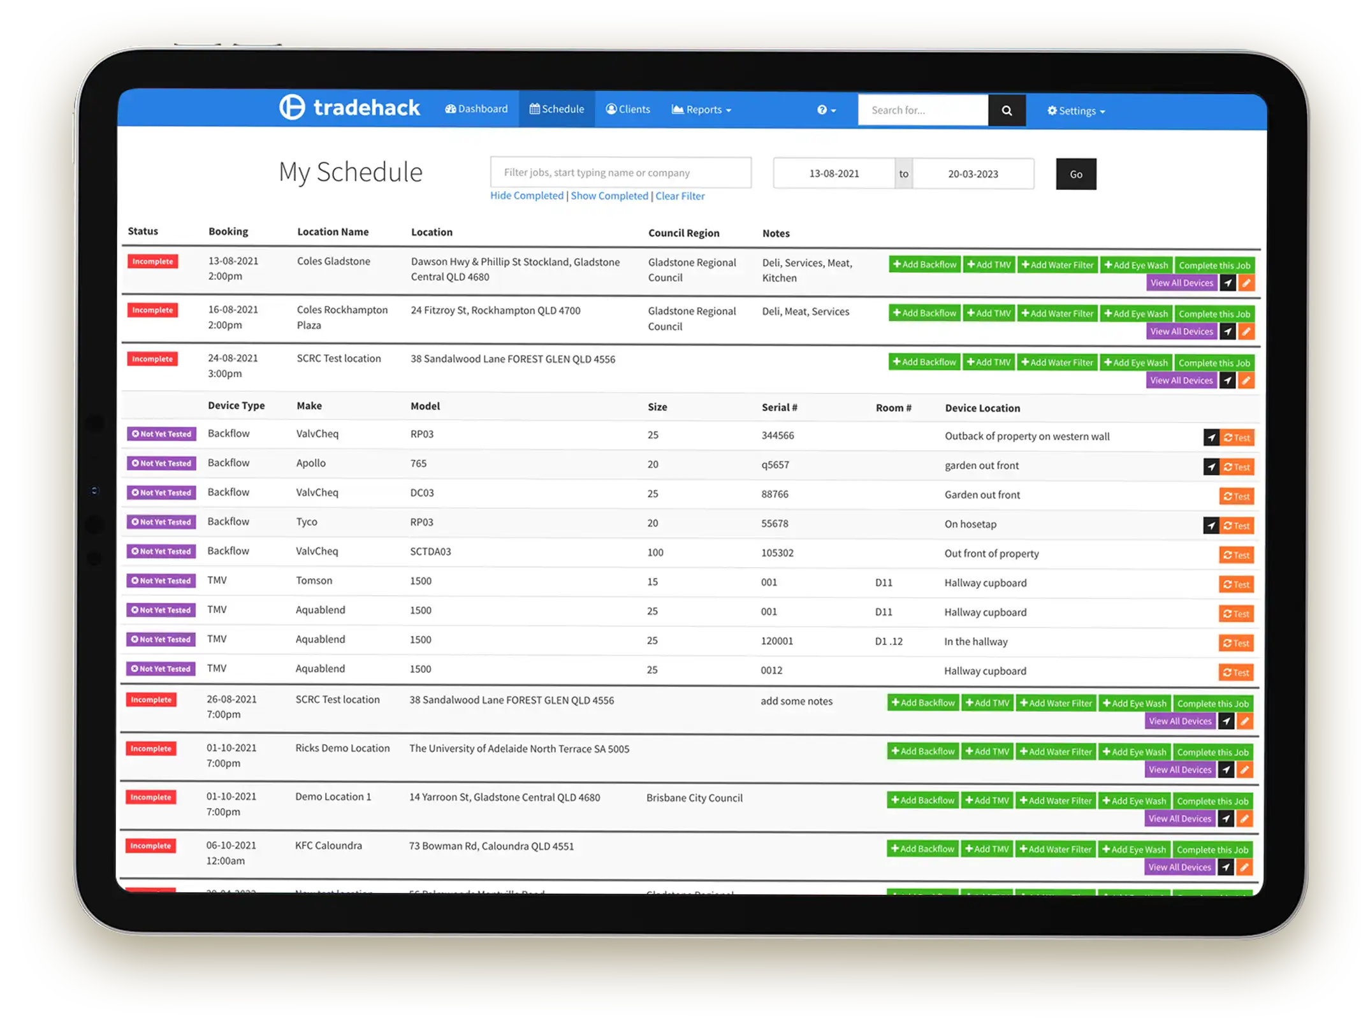The image size is (1361, 1019).
Task: Open the Reports dropdown menu
Action: click(701, 110)
